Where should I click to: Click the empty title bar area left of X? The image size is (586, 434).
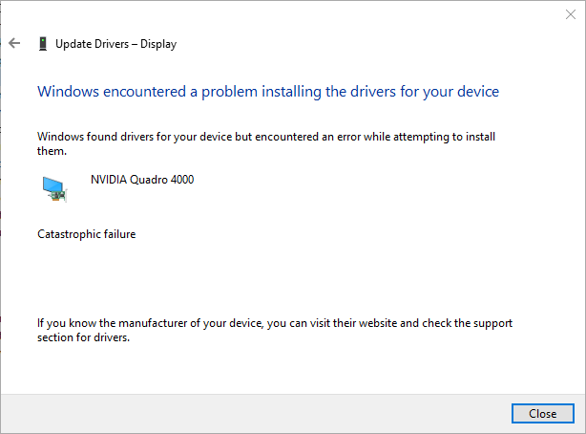(286, 14)
